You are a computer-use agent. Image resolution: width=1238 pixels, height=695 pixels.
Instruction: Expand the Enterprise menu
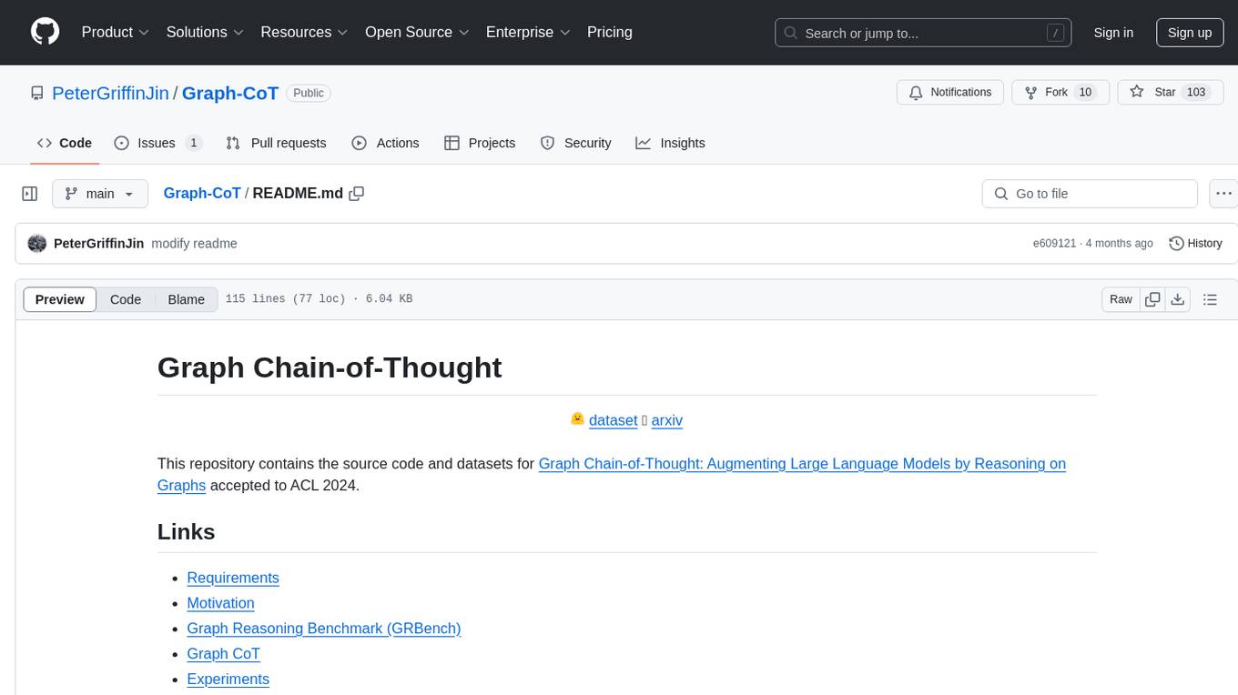528,32
